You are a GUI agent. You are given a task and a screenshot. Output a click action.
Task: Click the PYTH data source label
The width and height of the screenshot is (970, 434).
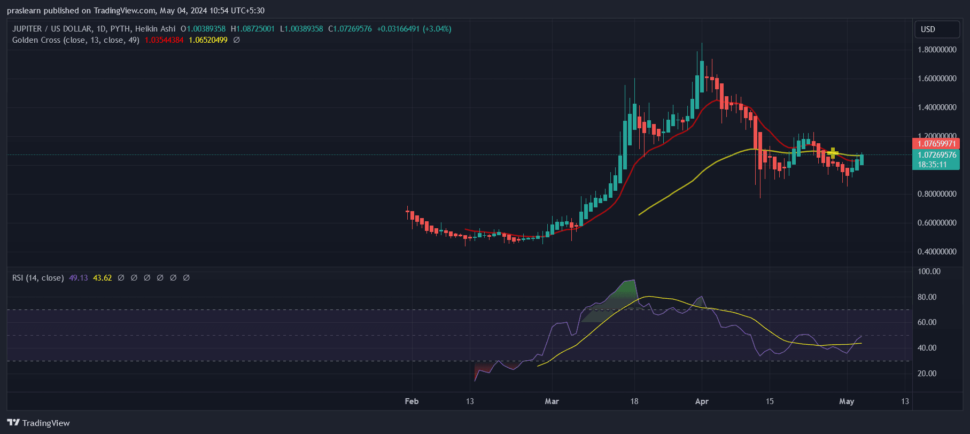120,29
